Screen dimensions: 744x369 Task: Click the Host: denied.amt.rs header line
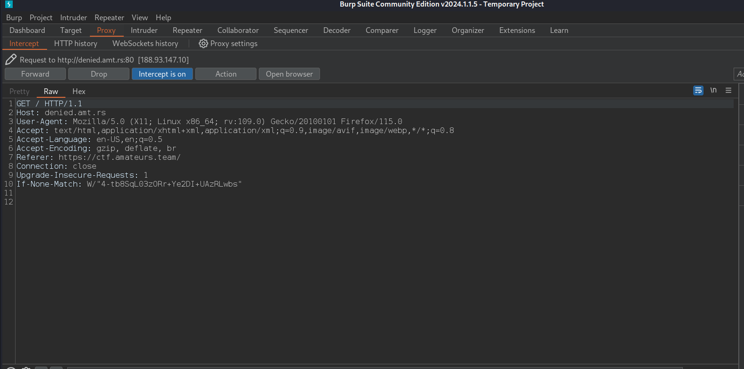click(x=61, y=112)
